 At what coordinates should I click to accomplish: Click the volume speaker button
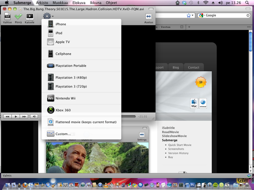(x=34, y=116)
